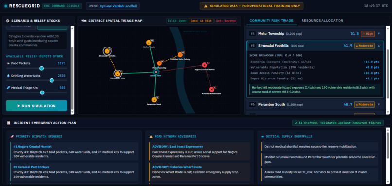Click the Sirumalai Foothills score 41.9
Screen dimensions: 392x186
click(x=348, y=46)
